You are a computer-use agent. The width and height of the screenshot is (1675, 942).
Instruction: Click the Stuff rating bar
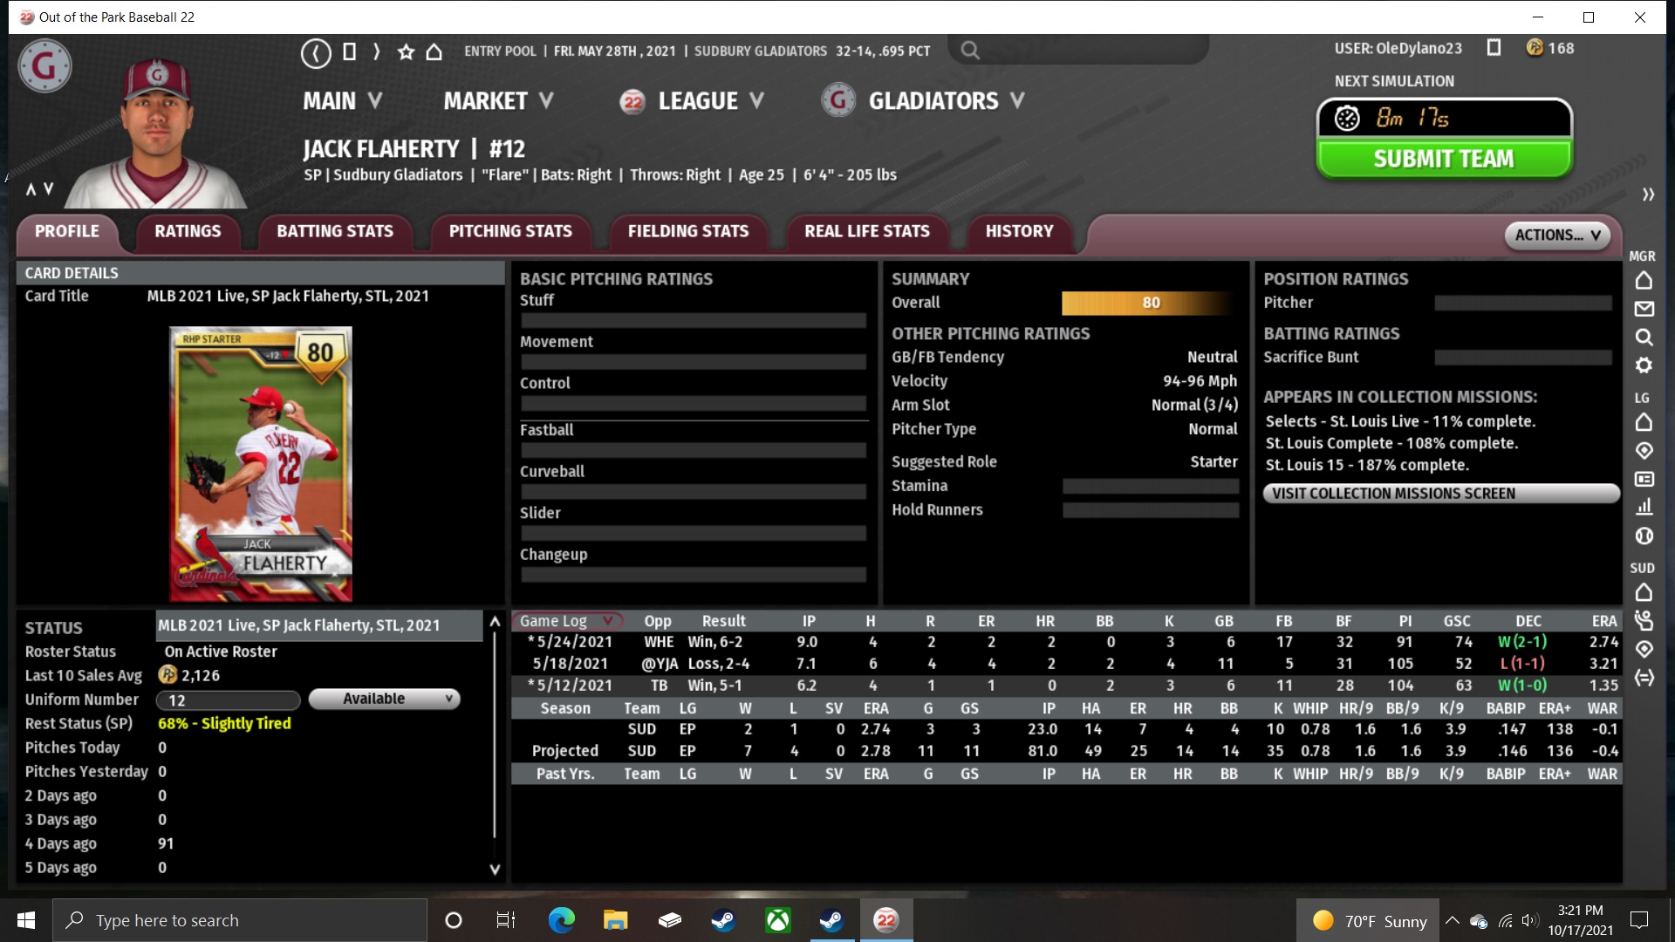point(694,320)
